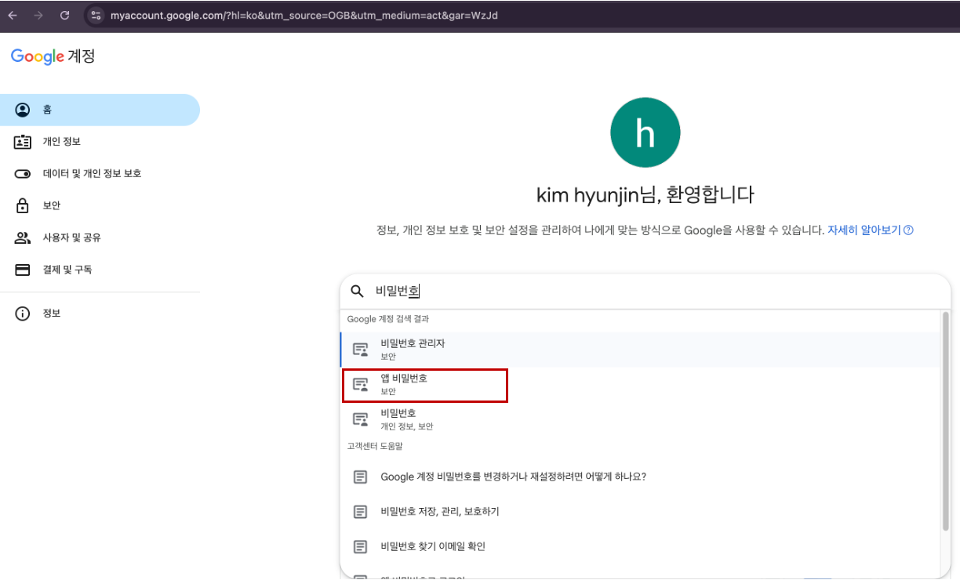Click the '고객센터 도움말' heading text

[375, 446]
